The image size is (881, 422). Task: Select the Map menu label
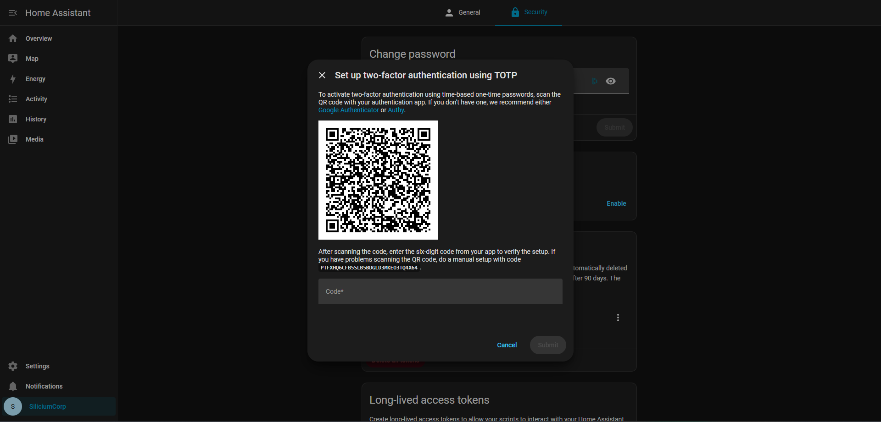[x=32, y=59]
